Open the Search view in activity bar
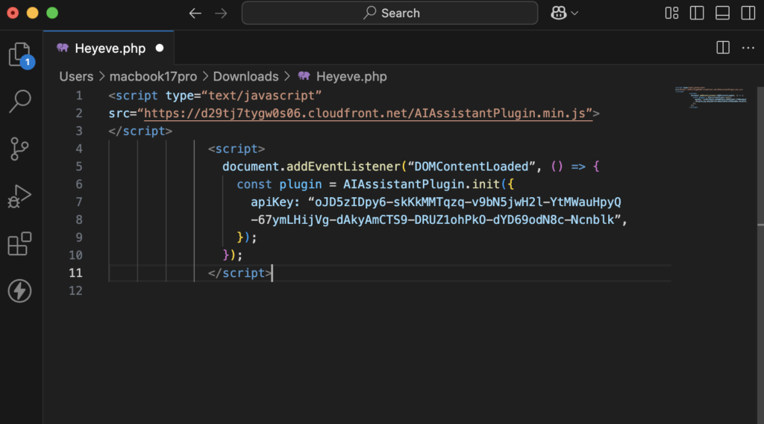The width and height of the screenshot is (764, 424). pyautogui.click(x=20, y=102)
